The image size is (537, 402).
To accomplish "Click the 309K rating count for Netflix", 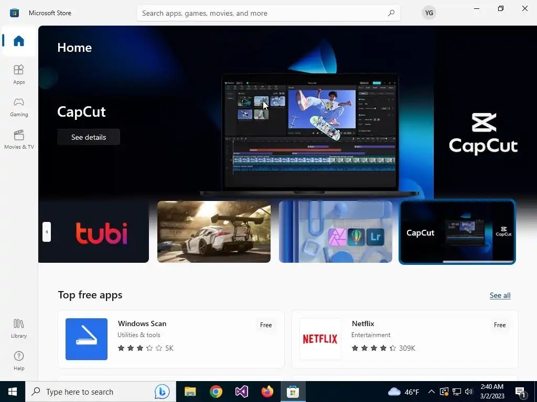I will click(x=407, y=348).
